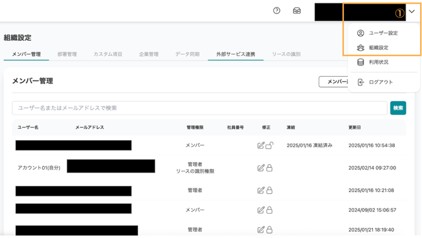The width and height of the screenshot is (422, 238).
Task: Click the 修正 column header
Action: coord(266,127)
